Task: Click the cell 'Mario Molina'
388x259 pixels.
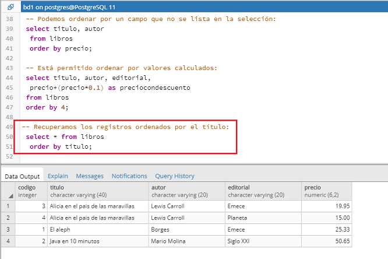Action: [x=187, y=241]
